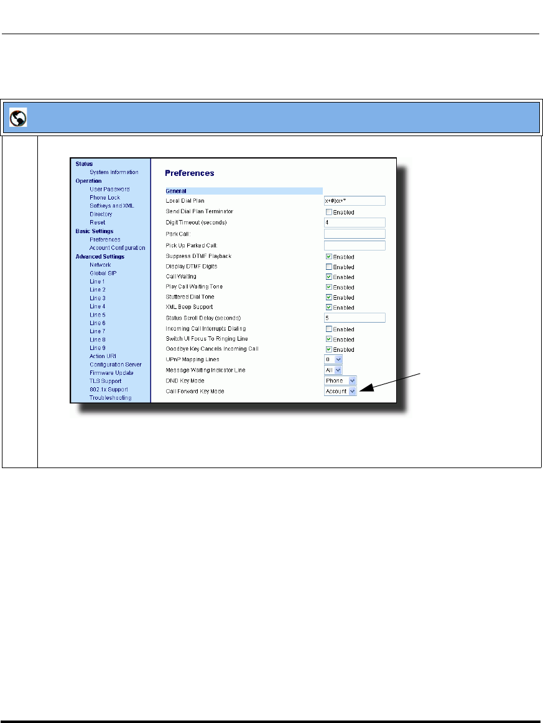543x723 pixels.
Task: Toggle Switch UI Focus To Ringing Line
Action: 329,339
